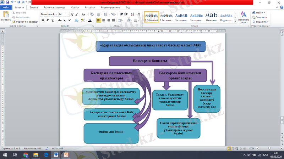Click the Undo arrow icon
The height and width of the screenshot is (159, 284).
(x=11, y=2)
